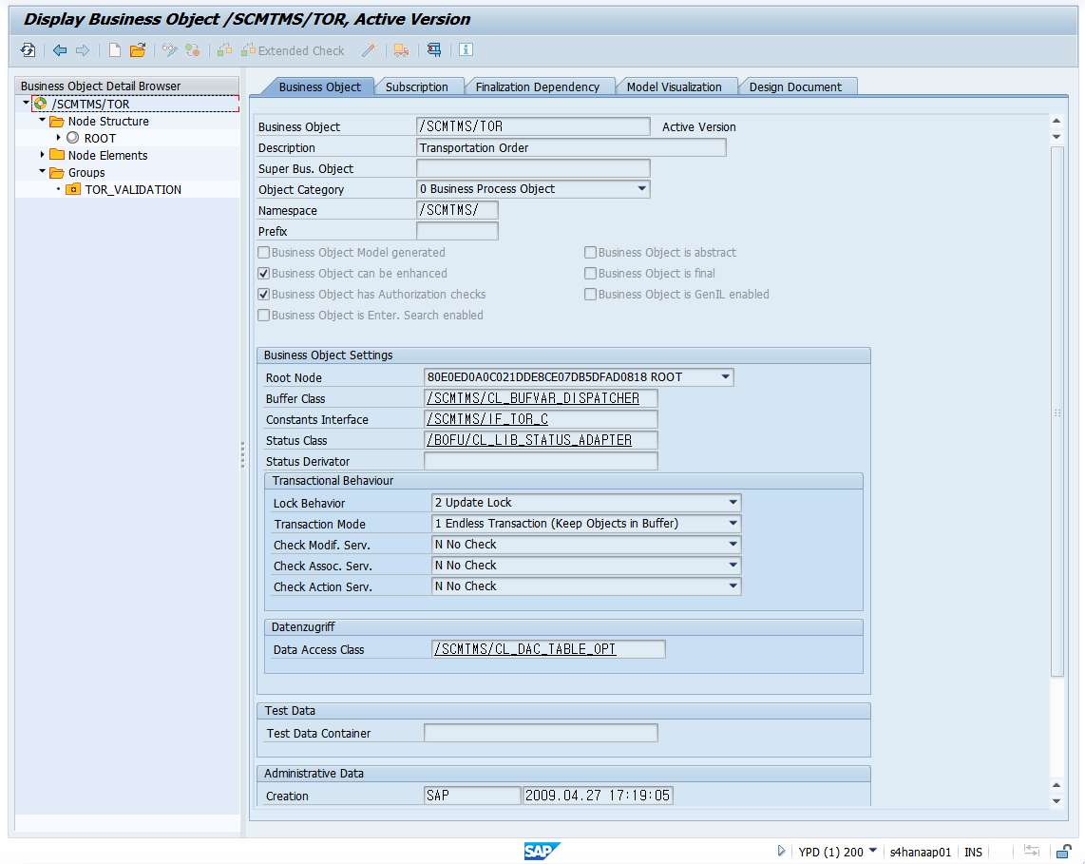Switch to the Subscription tab
The height and width of the screenshot is (864, 1085).
pyautogui.click(x=416, y=86)
